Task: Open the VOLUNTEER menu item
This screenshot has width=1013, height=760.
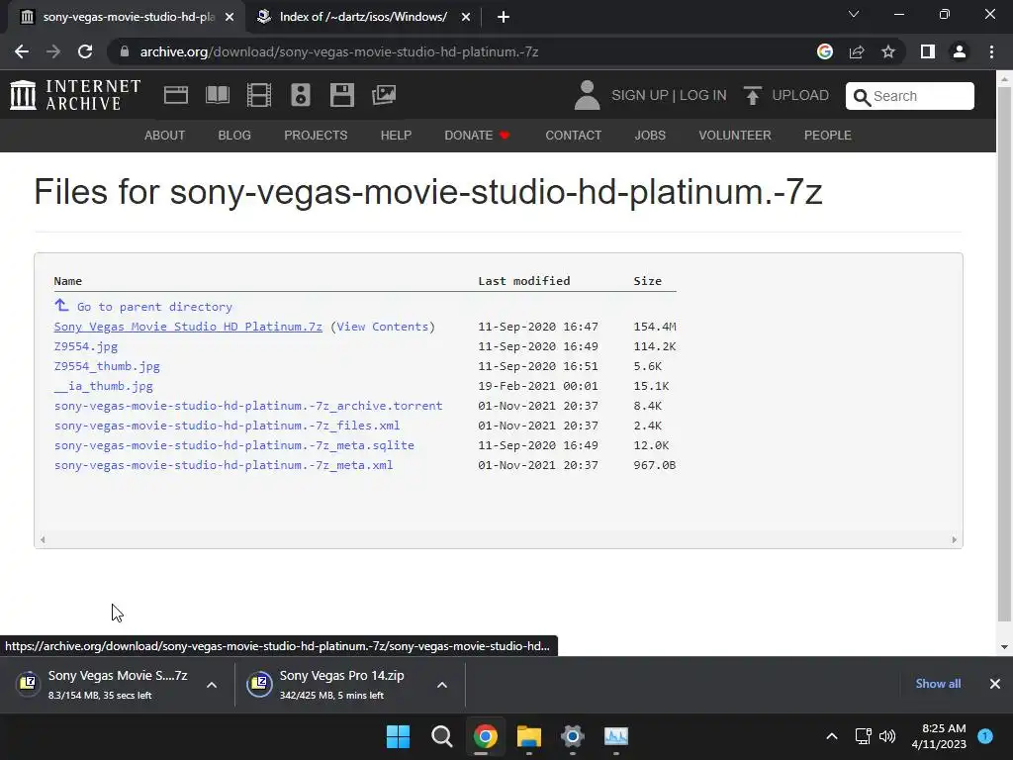Action: [x=735, y=135]
